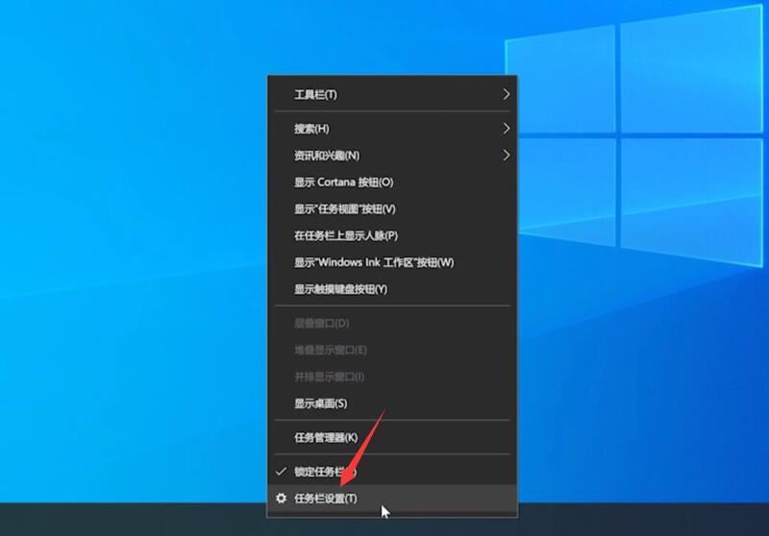The width and height of the screenshot is (769, 536).
Task: Click the gear icon beside 任务栏设置
Action: coord(281,499)
